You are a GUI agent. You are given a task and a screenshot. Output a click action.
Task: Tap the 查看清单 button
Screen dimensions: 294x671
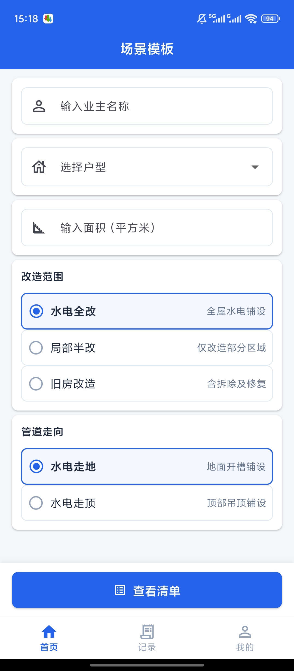point(147,590)
